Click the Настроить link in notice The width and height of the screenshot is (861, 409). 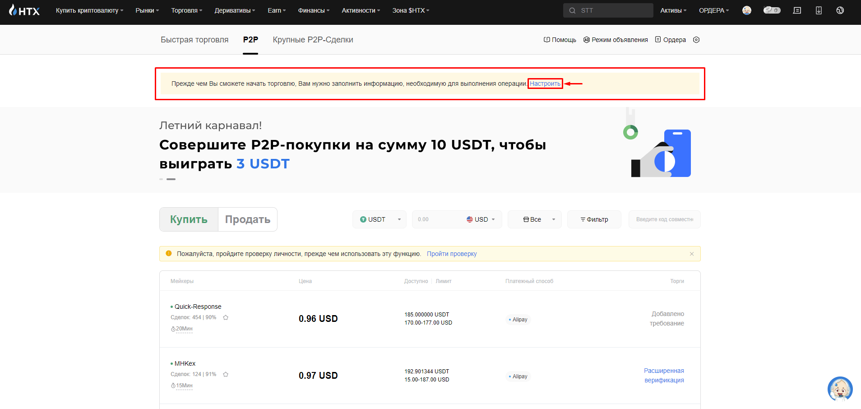(x=545, y=84)
